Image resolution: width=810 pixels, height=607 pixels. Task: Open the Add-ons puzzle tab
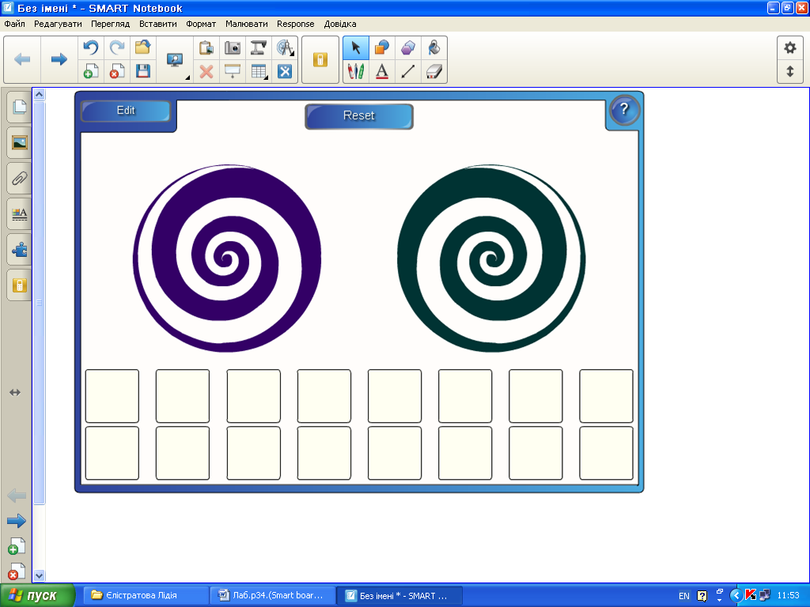19,250
